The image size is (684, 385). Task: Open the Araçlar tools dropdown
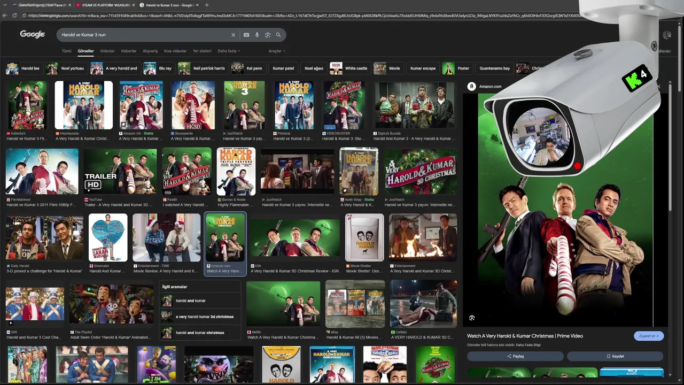click(x=276, y=51)
